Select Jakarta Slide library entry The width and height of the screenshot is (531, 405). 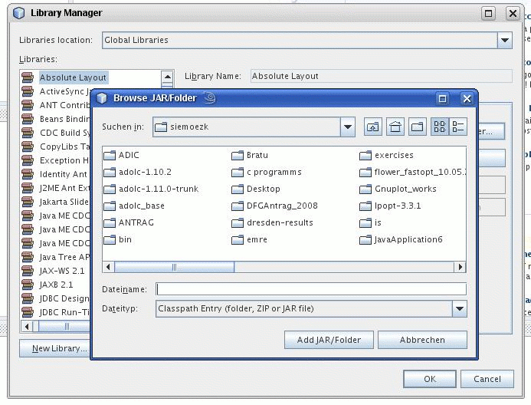(x=56, y=202)
